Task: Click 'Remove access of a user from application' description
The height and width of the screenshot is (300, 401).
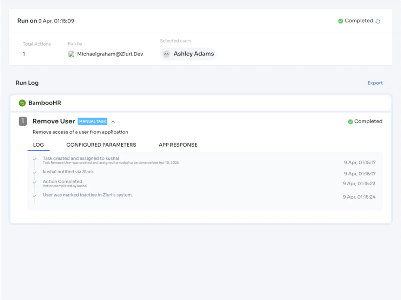Action: tap(80, 132)
